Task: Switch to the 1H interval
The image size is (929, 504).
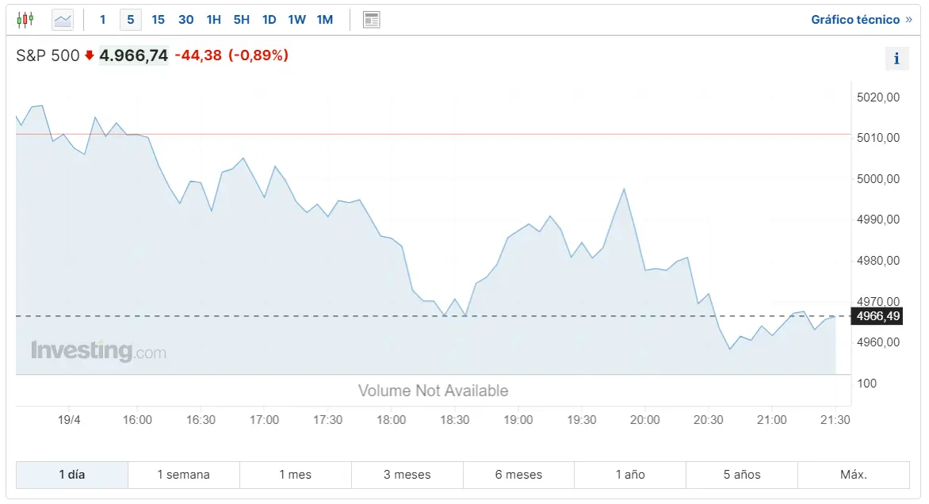Action: click(x=213, y=19)
